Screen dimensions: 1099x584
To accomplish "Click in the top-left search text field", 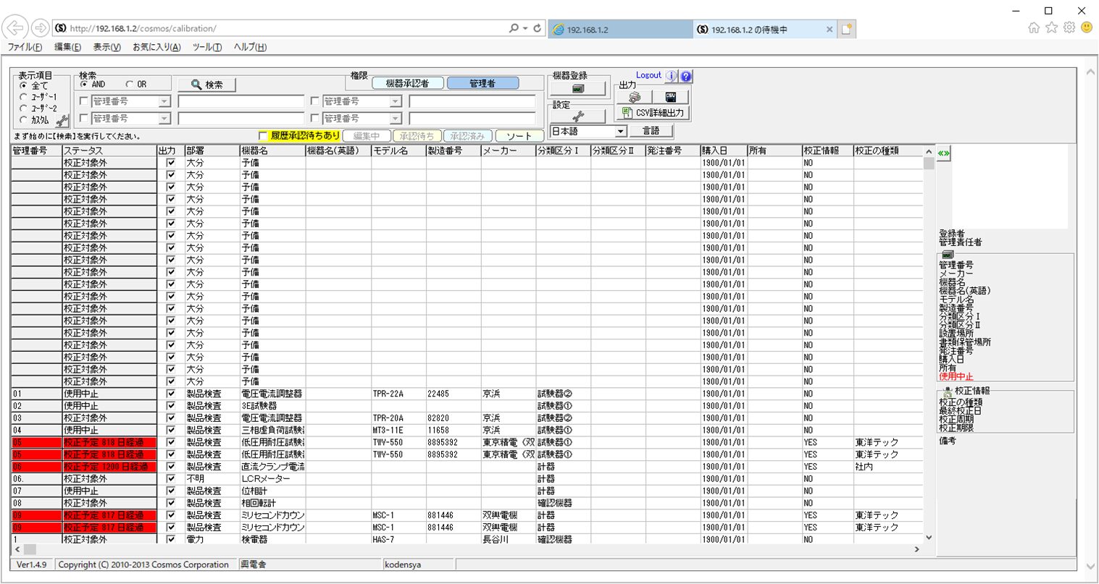I will [x=241, y=101].
